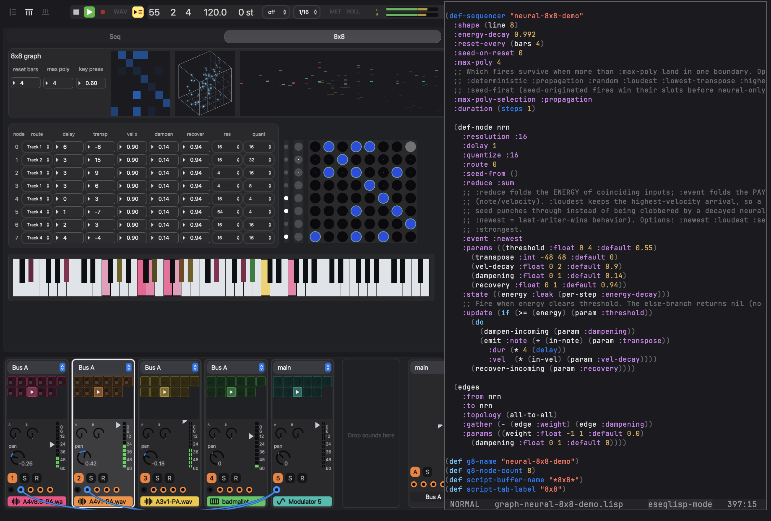
Task: Open the 'off' dropdown in transport bar
Action: (276, 12)
